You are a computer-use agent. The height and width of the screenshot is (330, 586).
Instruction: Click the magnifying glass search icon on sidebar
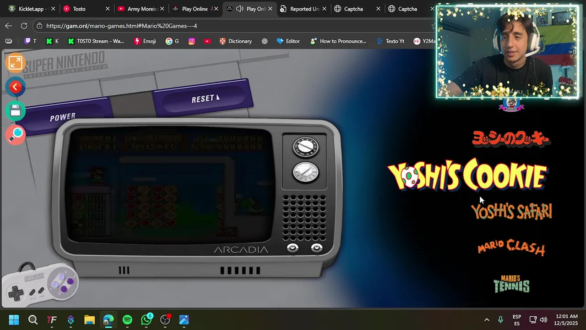tap(16, 134)
